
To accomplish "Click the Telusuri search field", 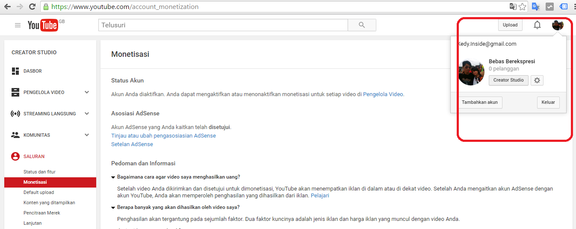I will [223, 25].
